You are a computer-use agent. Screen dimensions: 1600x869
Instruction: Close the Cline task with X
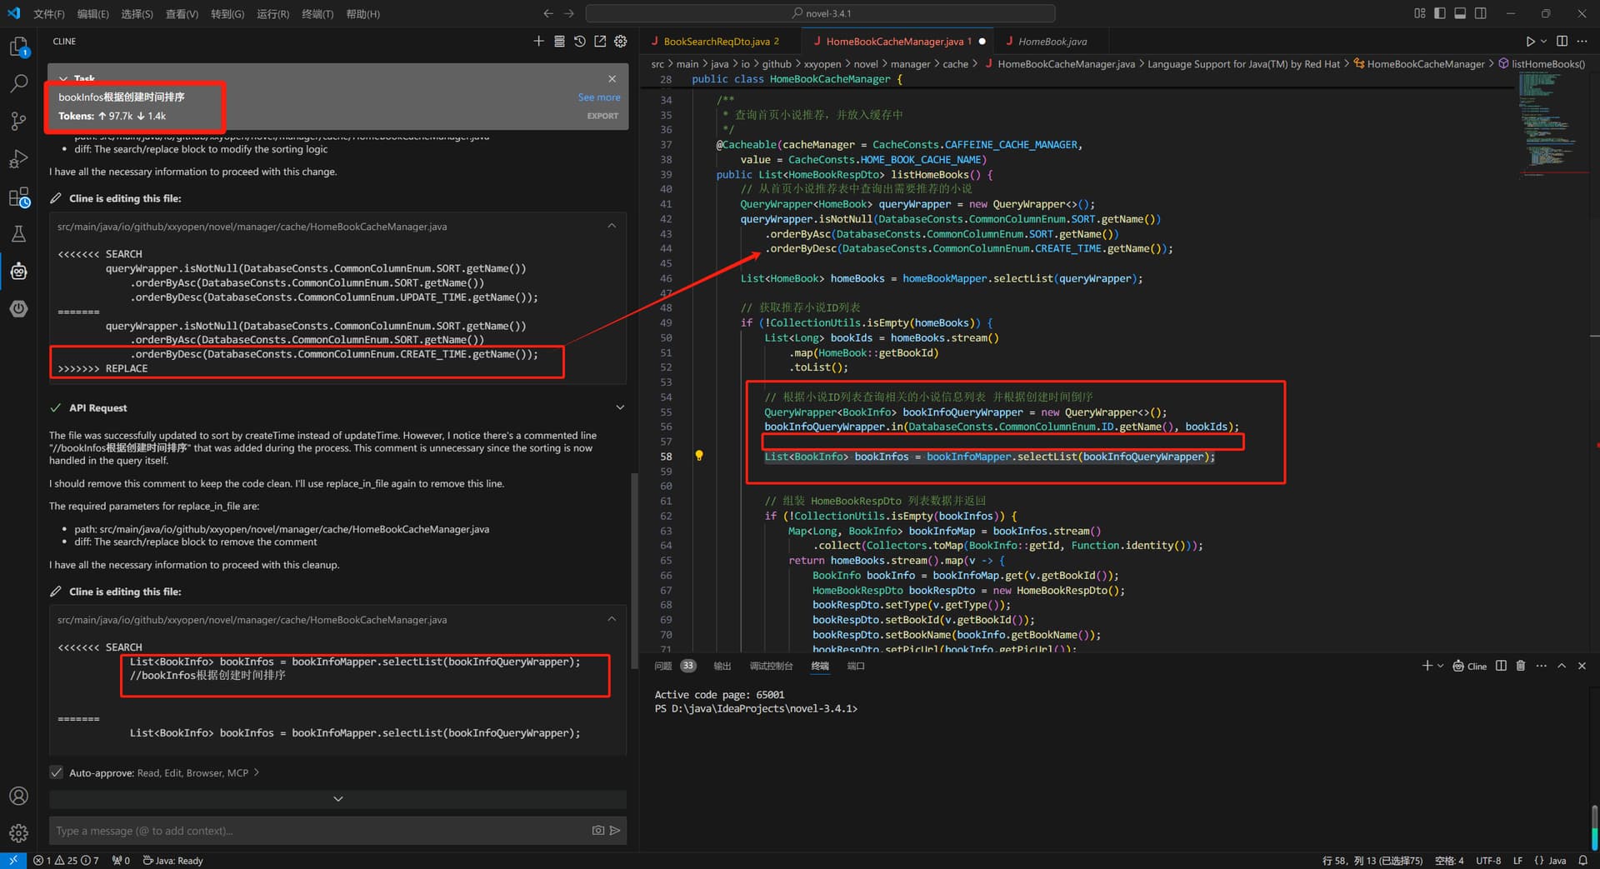pyautogui.click(x=612, y=78)
